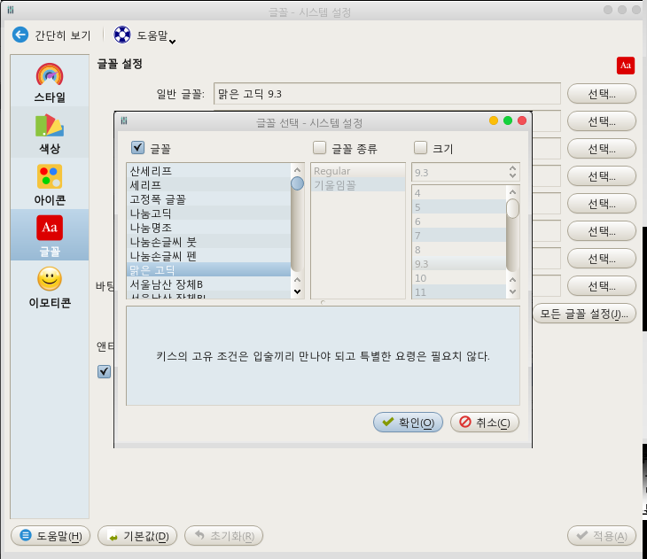
Task: Enable the 글꼴 종류 checkbox
Action: (x=319, y=147)
